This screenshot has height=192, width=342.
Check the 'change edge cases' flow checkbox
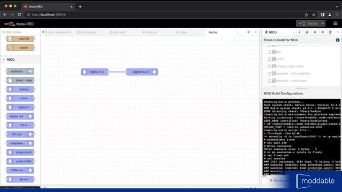[269, 66]
